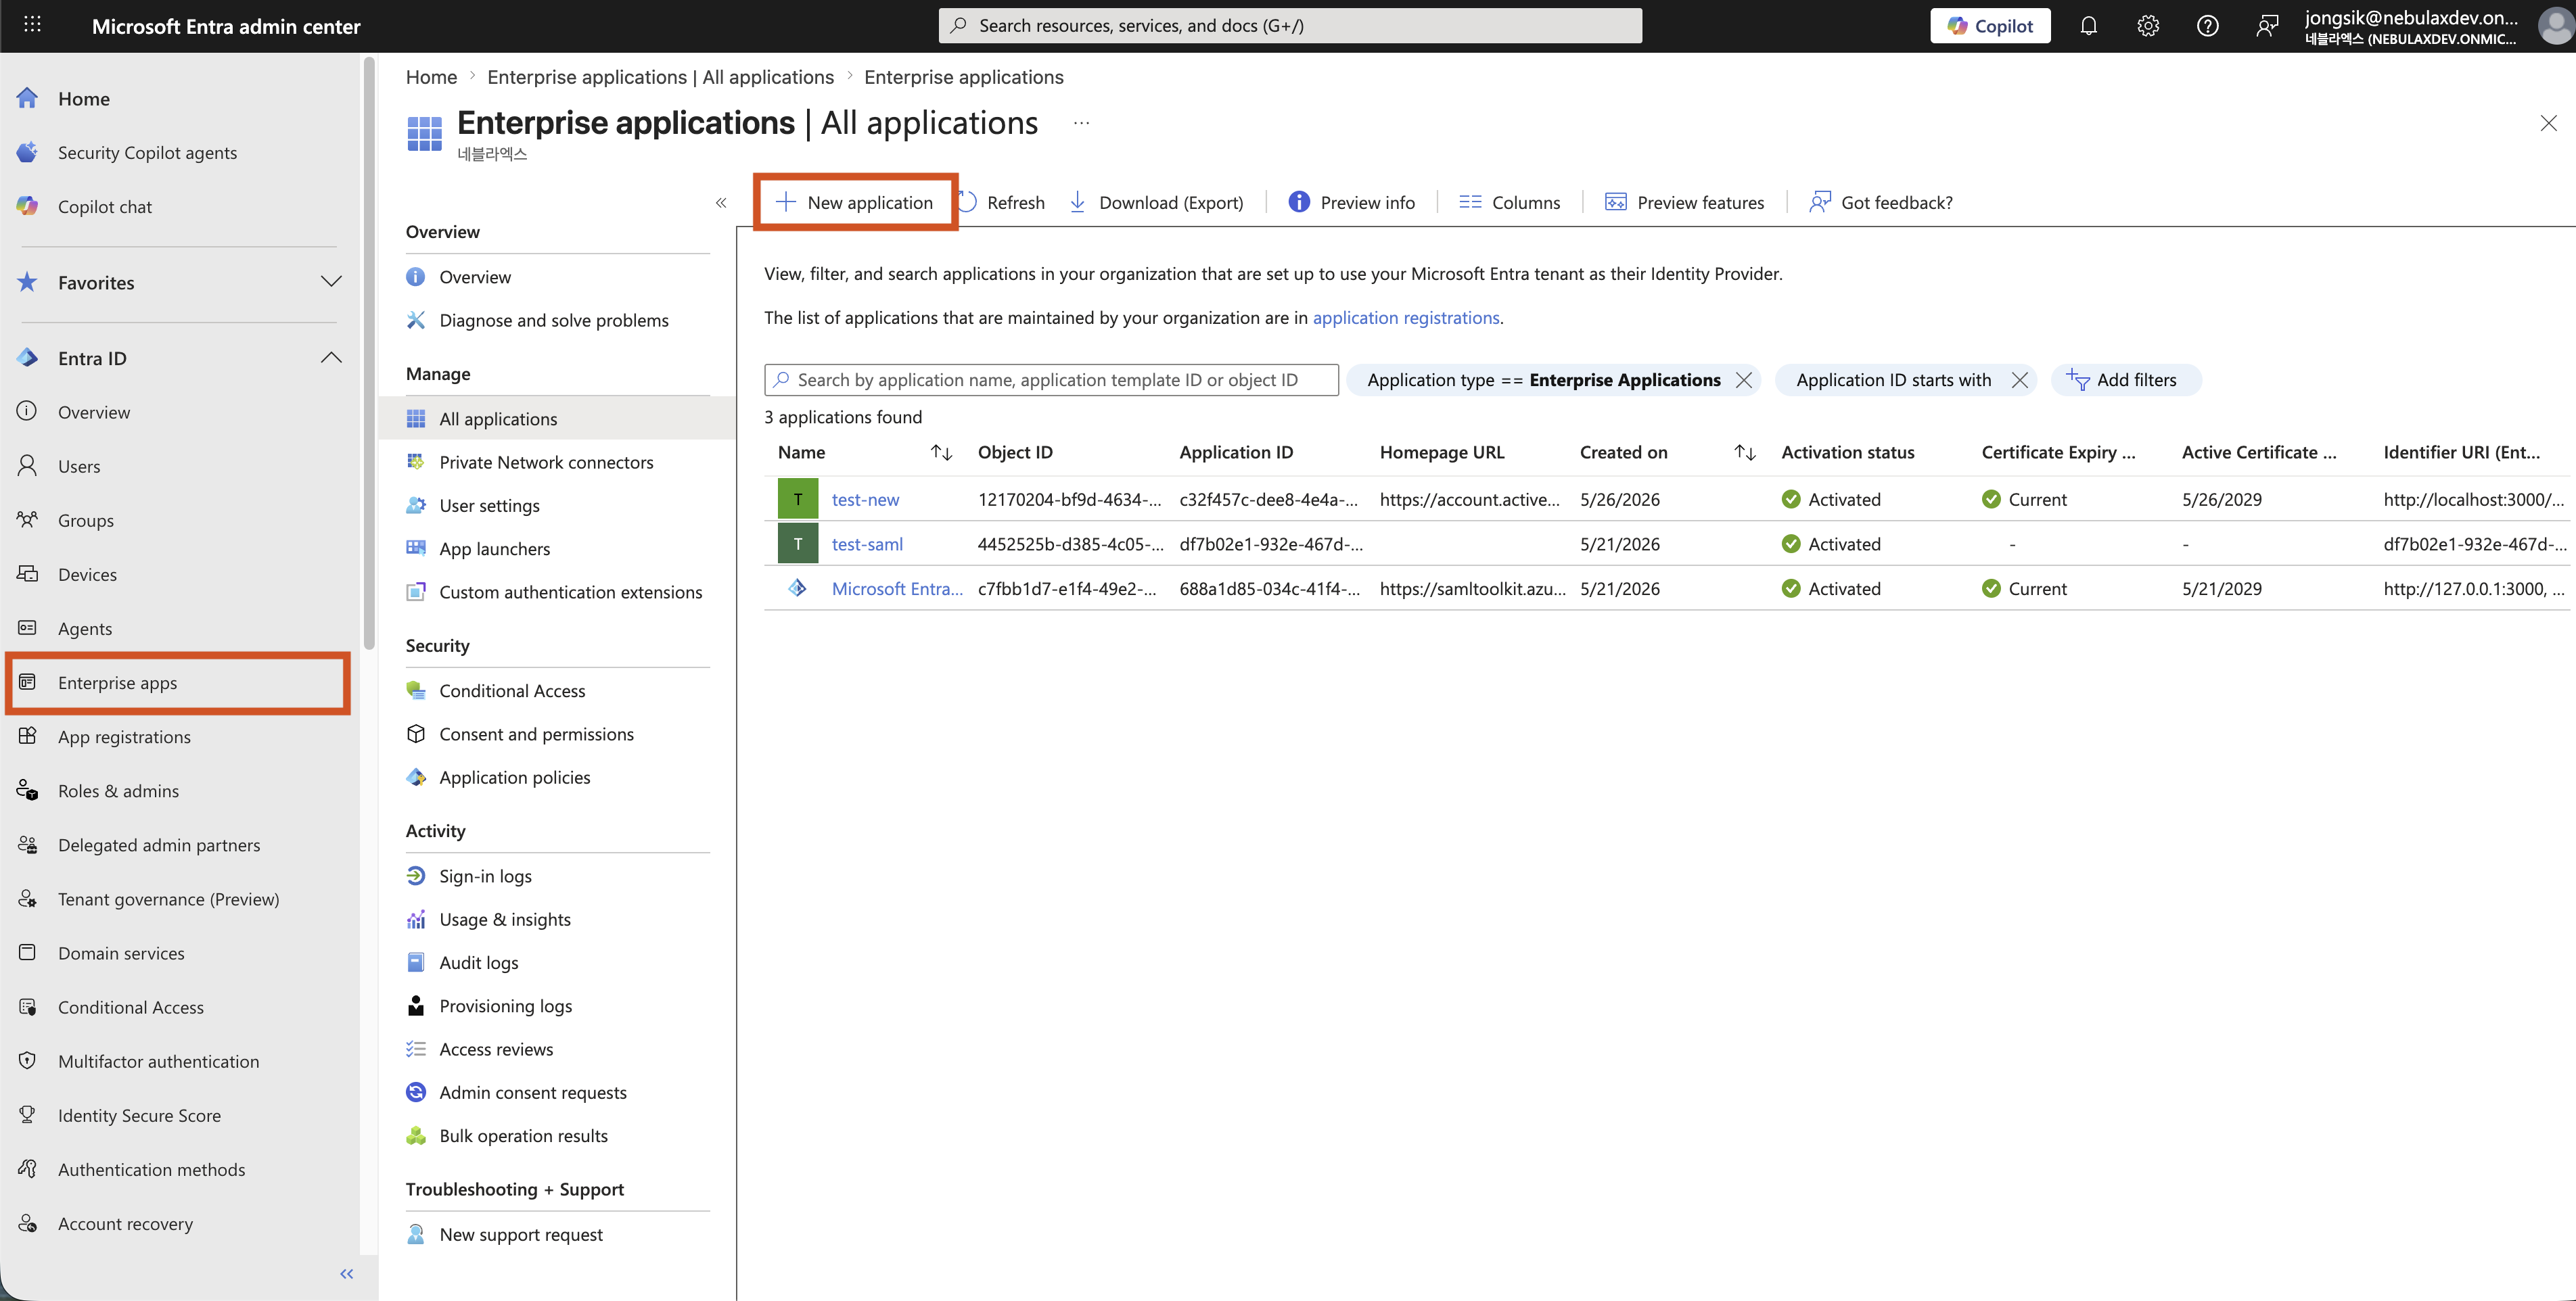Open the Copilot button

point(1990,26)
